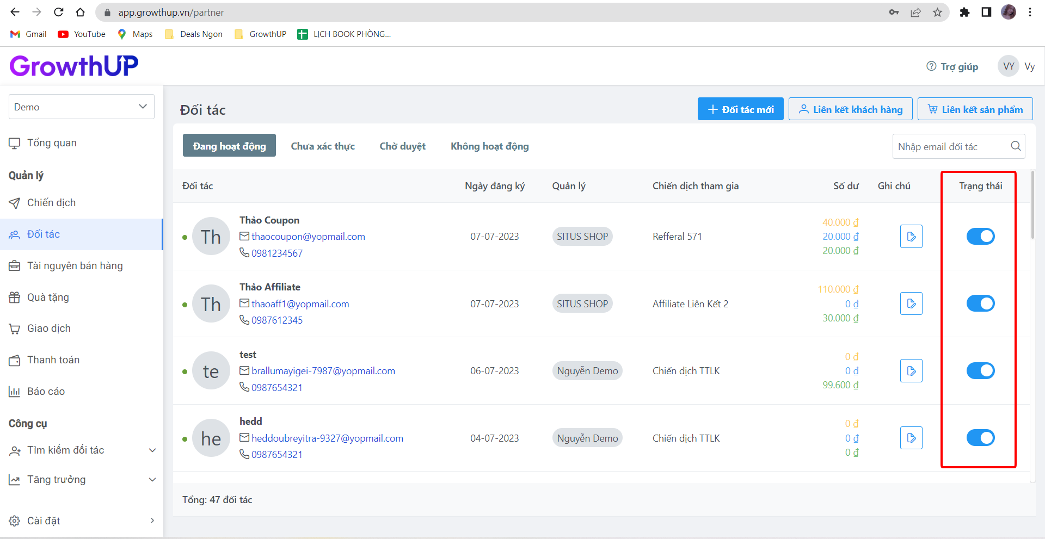Click the Đối tác mới button
Image resolution: width=1045 pixels, height=539 pixels.
click(x=740, y=109)
